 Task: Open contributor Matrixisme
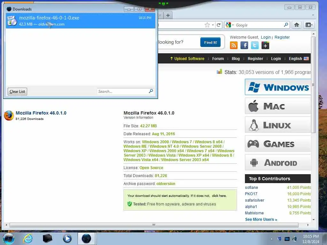pos(254,213)
